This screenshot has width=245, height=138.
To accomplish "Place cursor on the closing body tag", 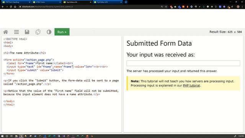I will point(9,101).
